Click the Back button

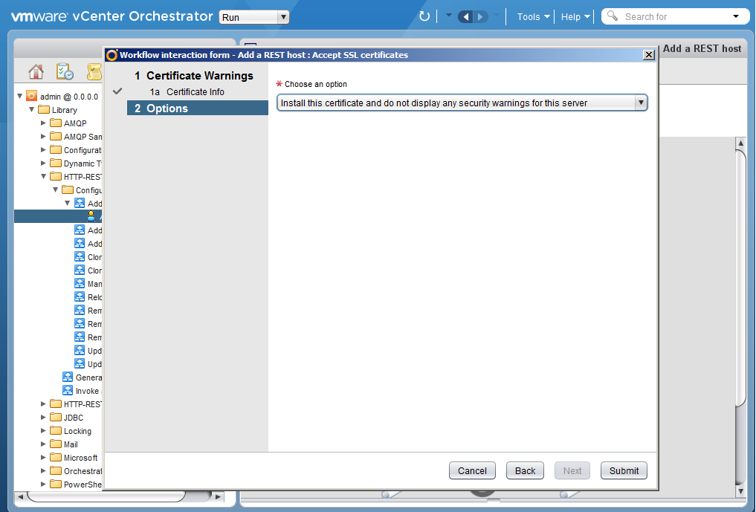click(x=525, y=470)
